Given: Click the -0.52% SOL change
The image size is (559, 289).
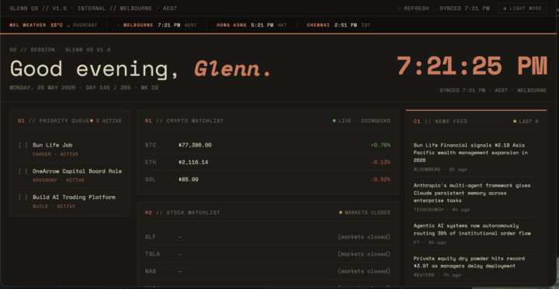Looking at the screenshot, I should [380, 180].
